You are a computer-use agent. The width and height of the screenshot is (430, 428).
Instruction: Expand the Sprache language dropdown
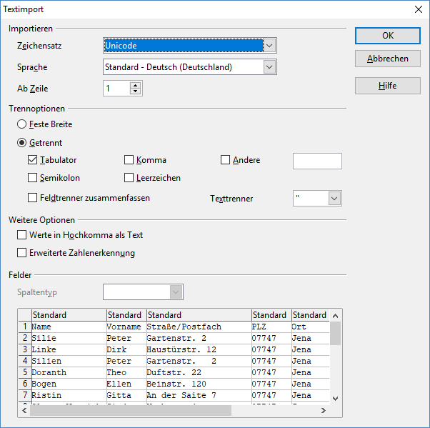[269, 67]
